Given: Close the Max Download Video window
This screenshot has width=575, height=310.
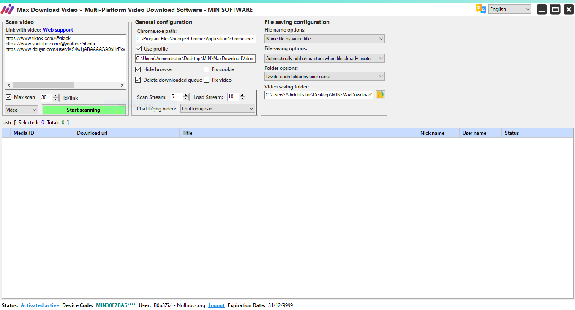Looking at the screenshot, I should [569, 9].
